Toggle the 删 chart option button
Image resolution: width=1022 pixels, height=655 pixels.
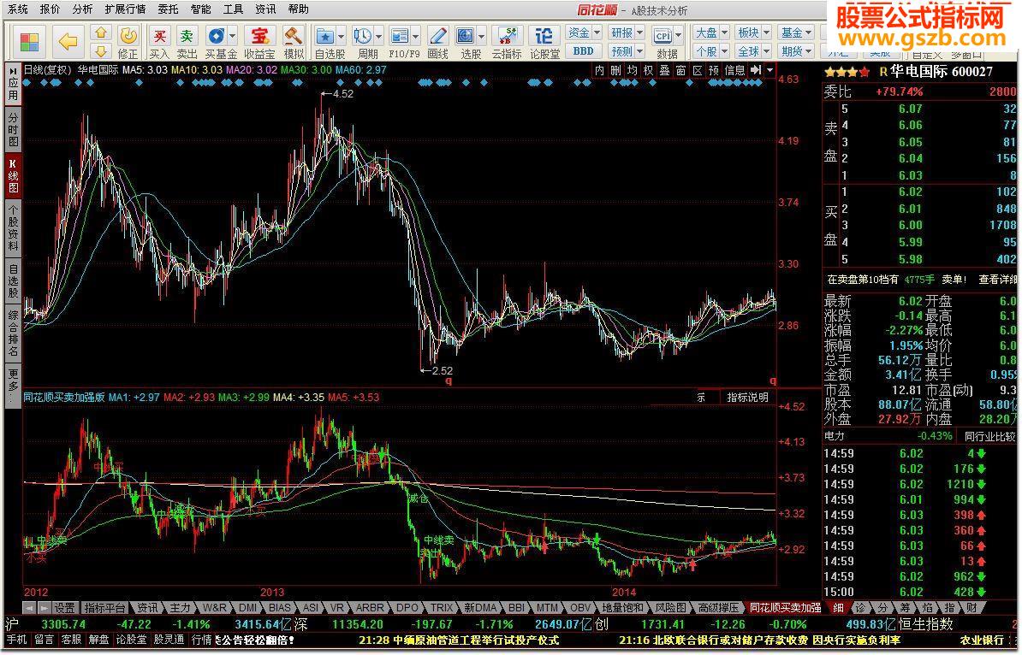pos(616,70)
